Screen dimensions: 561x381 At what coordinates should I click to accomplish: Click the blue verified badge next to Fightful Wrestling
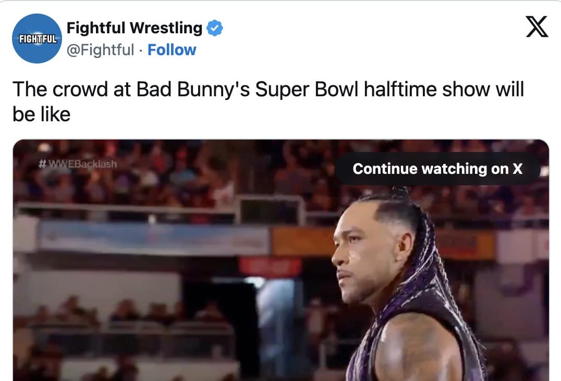pos(213,28)
